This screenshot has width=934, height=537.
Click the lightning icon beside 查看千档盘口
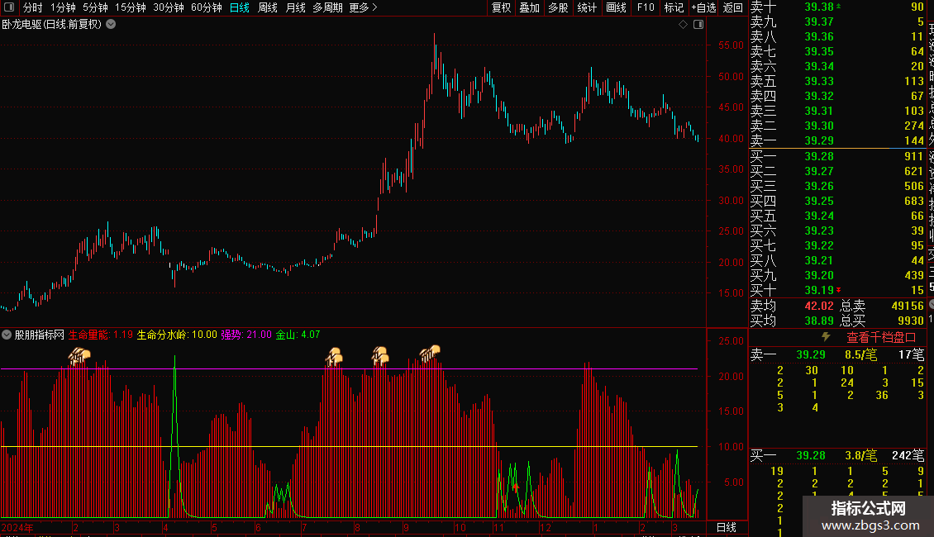[826, 337]
